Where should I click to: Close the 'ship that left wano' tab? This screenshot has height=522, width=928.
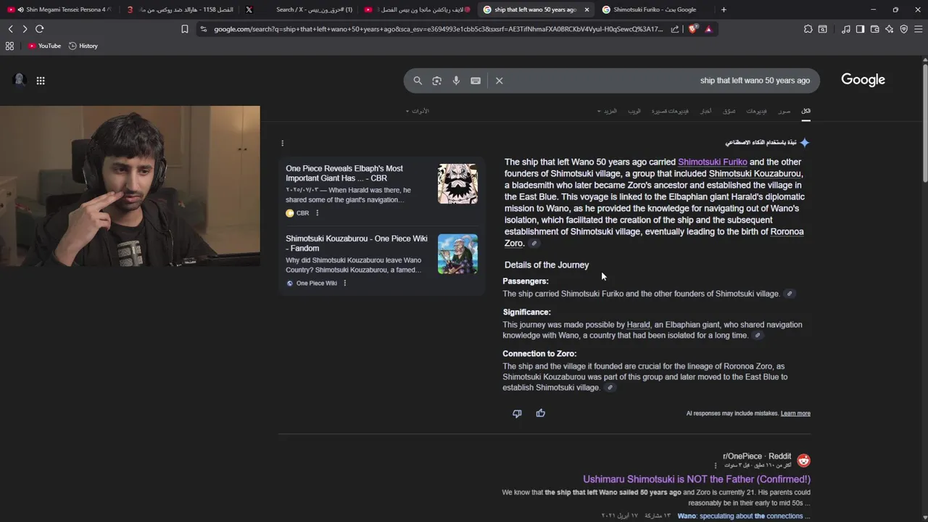[587, 9]
